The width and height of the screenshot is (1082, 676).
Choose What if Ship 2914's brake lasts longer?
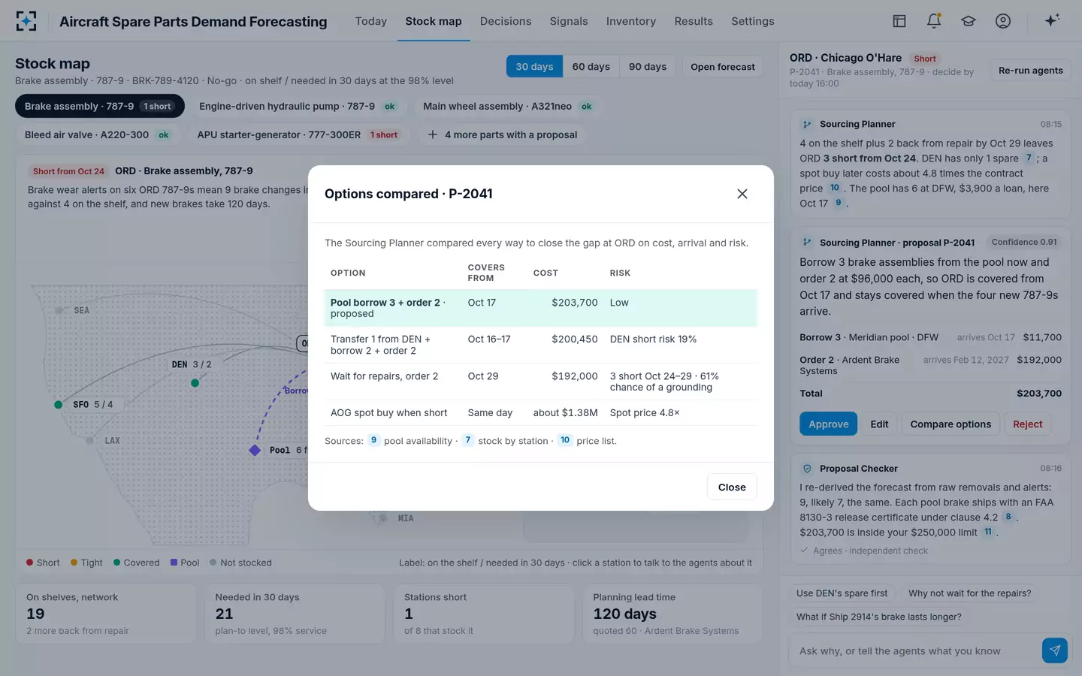[879, 617]
